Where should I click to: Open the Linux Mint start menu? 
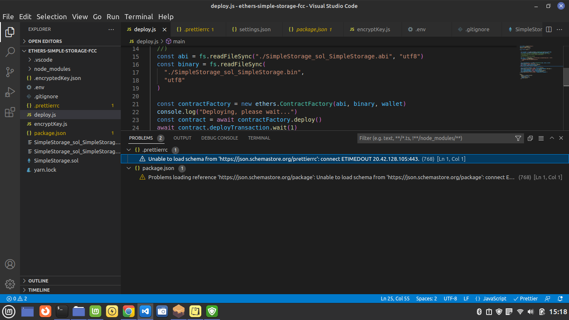click(9, 311)
